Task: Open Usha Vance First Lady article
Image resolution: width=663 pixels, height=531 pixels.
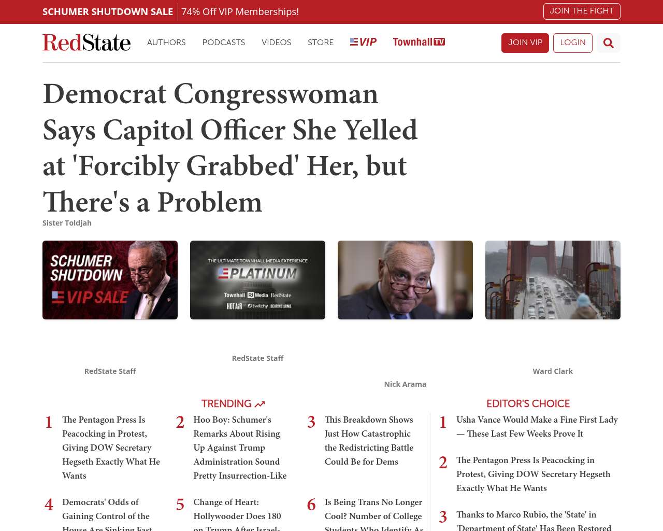Action: point(537,427)
